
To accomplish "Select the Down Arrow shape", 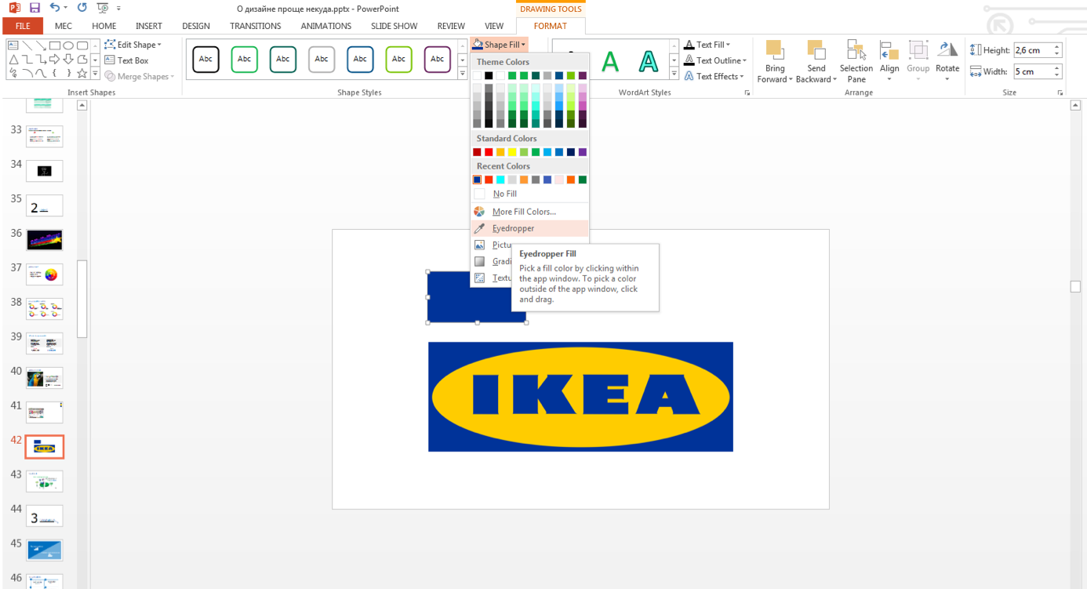I will (68, 60).
